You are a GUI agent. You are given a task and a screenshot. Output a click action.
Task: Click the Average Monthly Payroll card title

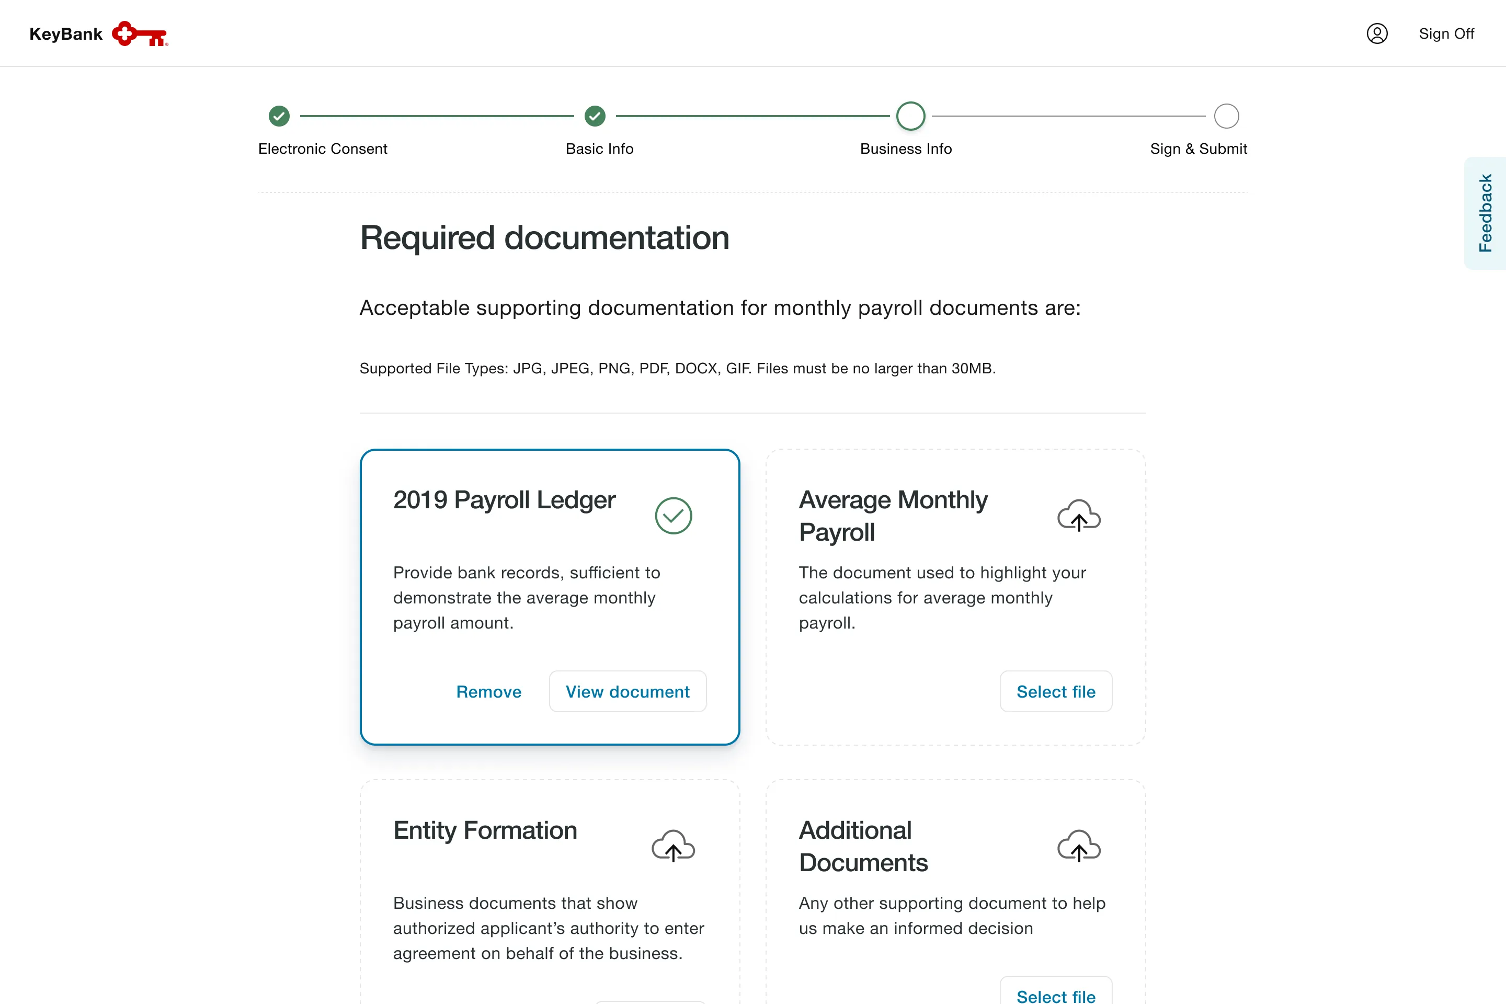[893, 516]
